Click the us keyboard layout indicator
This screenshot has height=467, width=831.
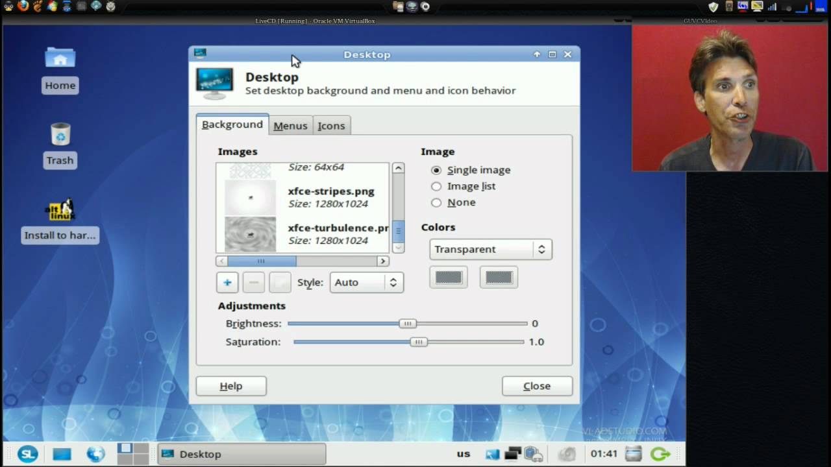463,454
